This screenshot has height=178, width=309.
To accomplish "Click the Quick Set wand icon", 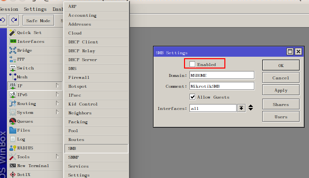I will pos(13,33).
